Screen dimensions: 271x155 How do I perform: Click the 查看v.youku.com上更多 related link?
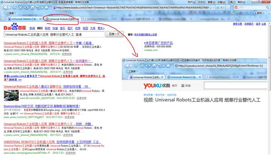(55, 78)
